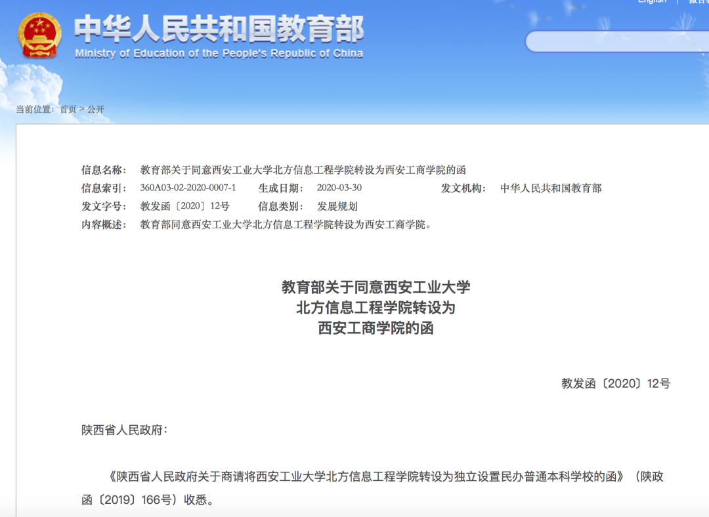Screen dimensions: 709x517
Task: Click in the header search field
Action: [x=616, y=41]
